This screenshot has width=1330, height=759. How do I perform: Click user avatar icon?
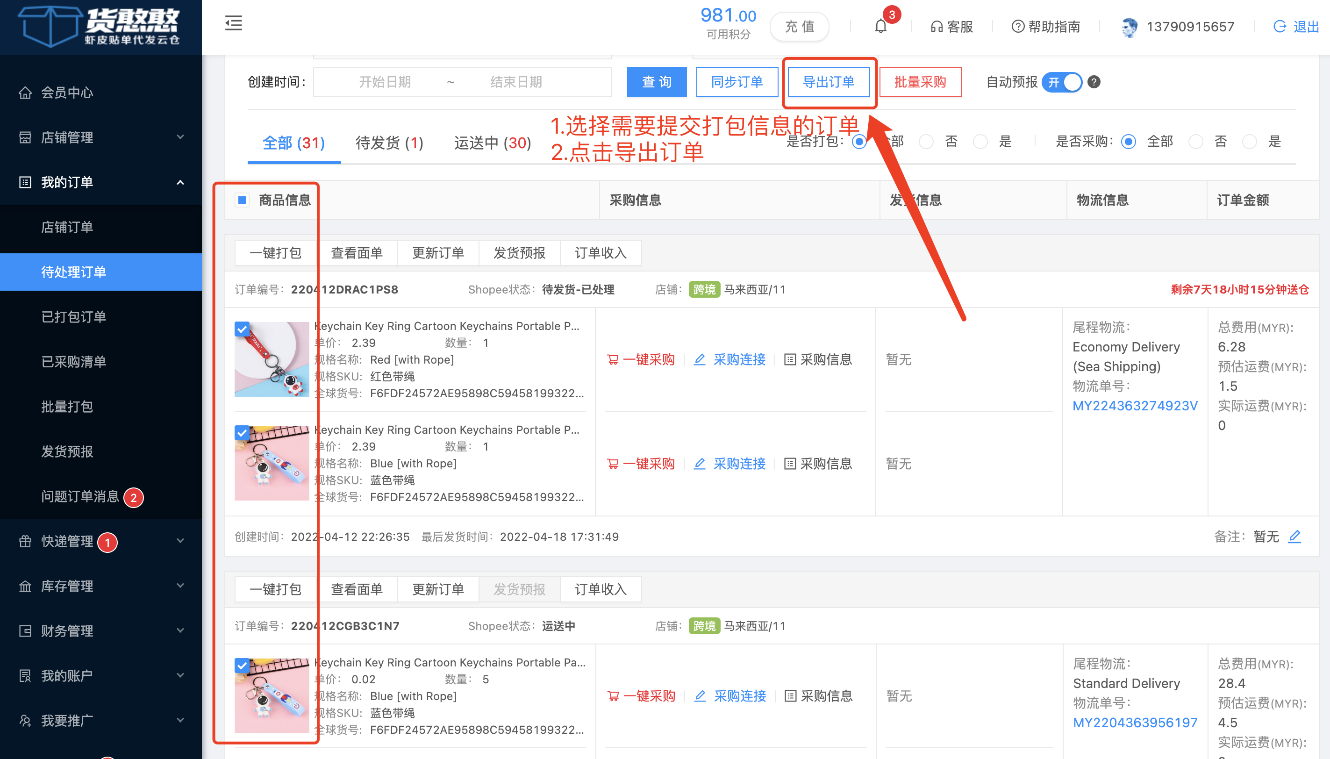pos(1130,27)
